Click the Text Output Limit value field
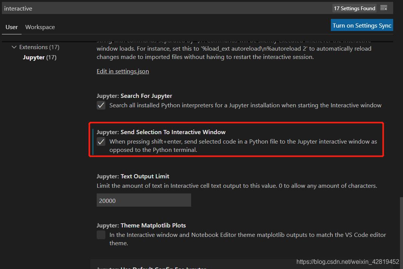 [144, 200]
